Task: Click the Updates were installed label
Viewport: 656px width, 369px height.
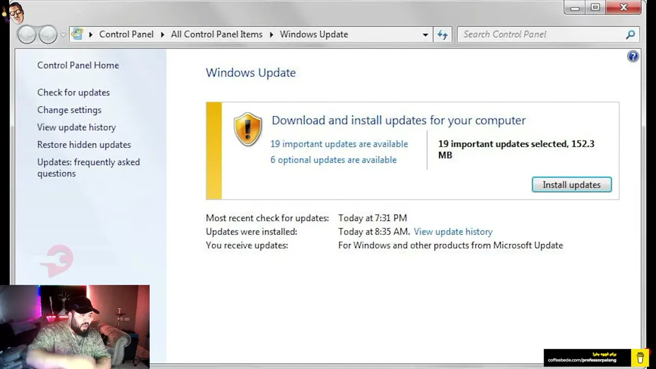Action: coord(251,232)
